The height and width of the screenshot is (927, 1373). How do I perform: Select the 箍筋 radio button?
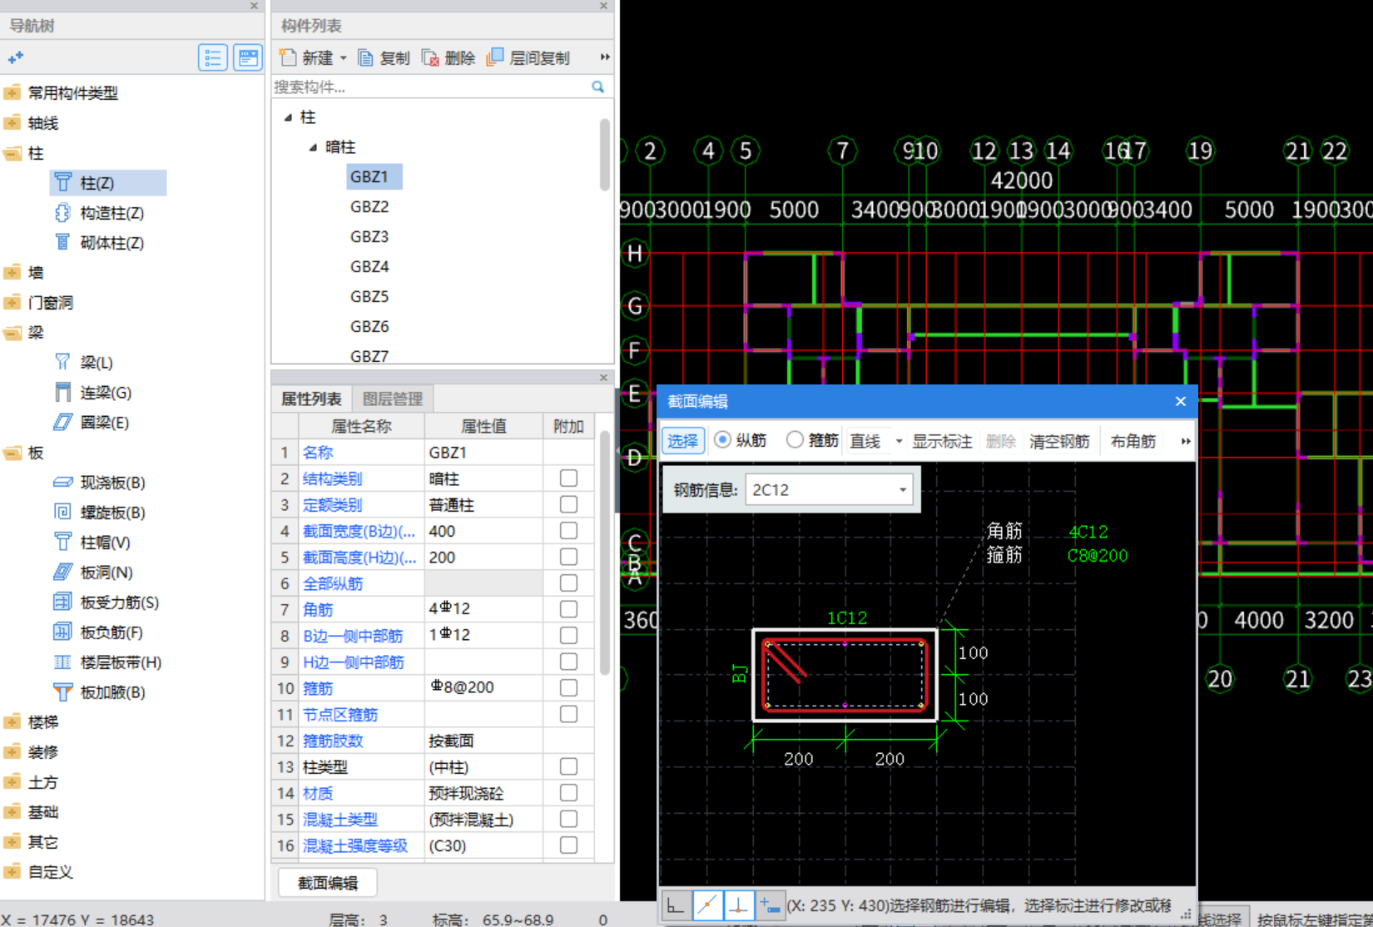[795, 439]
